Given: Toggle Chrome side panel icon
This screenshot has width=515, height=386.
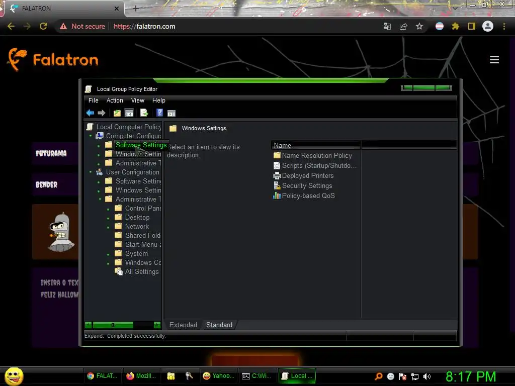Looking at the screenshot, I should pos(472,26).
